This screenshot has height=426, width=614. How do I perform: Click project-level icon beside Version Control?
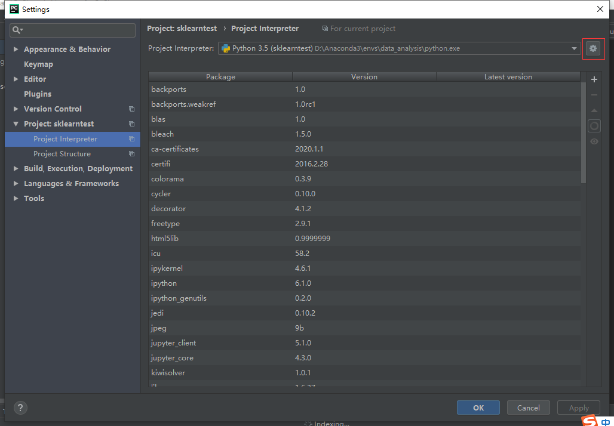131,109
